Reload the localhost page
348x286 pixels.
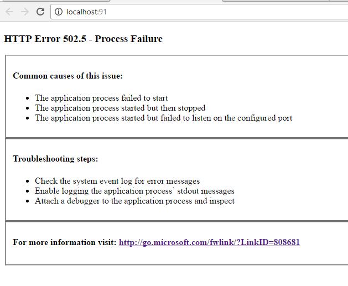(x=40, y=12)
